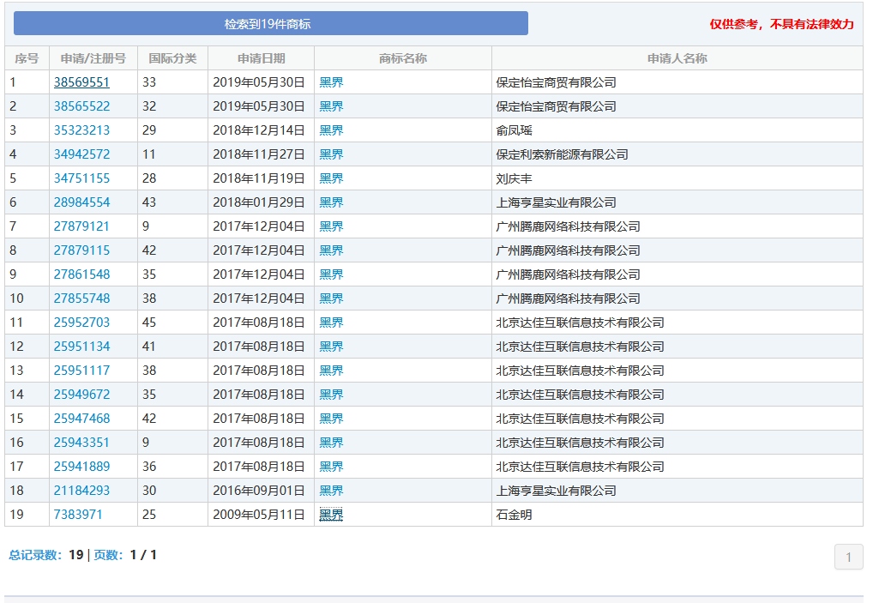The image size is (873, 603).
Task: Click 黑界 trademark link in row 1
Action: (329, 82)
